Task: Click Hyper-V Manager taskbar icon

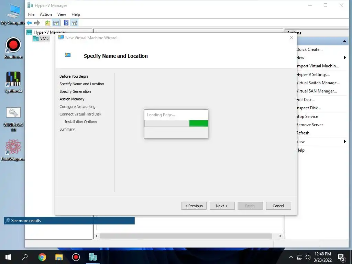Action: (93, 257)
